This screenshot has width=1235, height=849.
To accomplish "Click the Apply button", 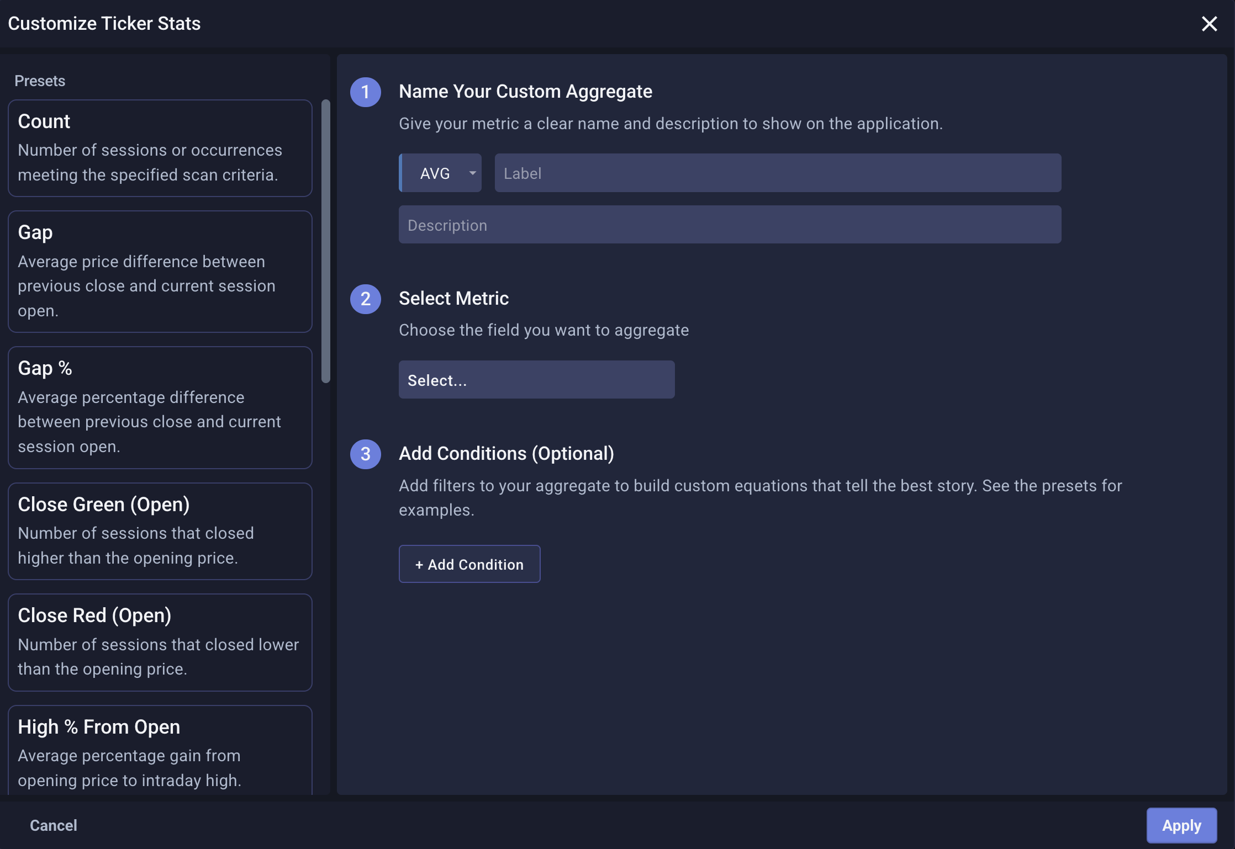I will click(1181, 825).
